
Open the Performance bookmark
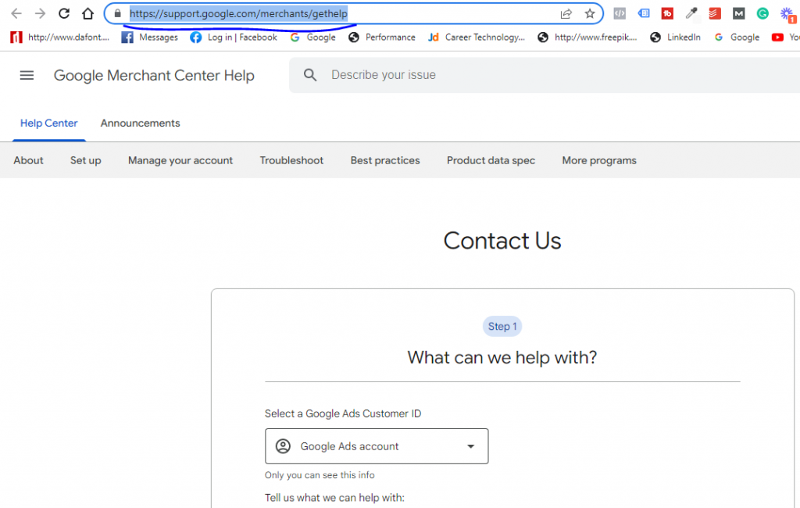click(382, 38)
